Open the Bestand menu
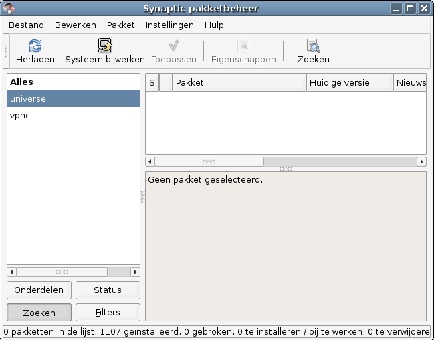Screen dimensions: 434x340 pyautogui.click(x=26, y=25)
